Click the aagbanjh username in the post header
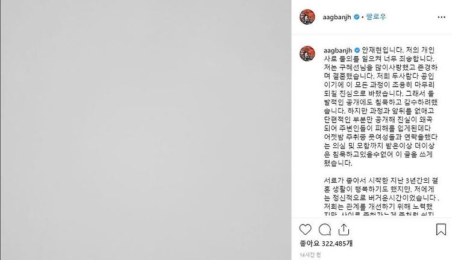The height and width of the screenshot is (260, 452). coord(337,17)
